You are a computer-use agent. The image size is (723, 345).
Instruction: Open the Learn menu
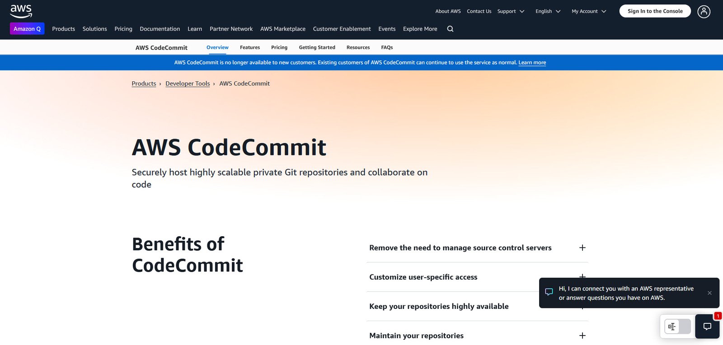coord(195,29)
